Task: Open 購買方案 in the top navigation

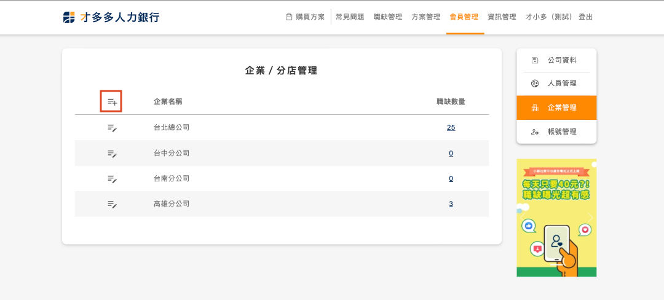Action: click(x=305, y=17)
